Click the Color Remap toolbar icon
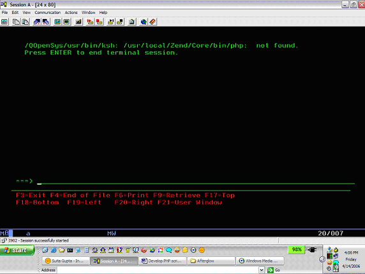The width and height of the screenshot is (365, 274). coord(66,22)
